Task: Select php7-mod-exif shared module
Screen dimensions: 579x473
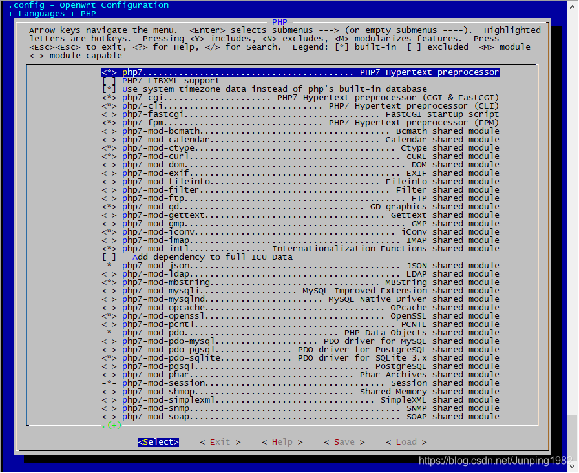Action: click(x=300, y=173)
